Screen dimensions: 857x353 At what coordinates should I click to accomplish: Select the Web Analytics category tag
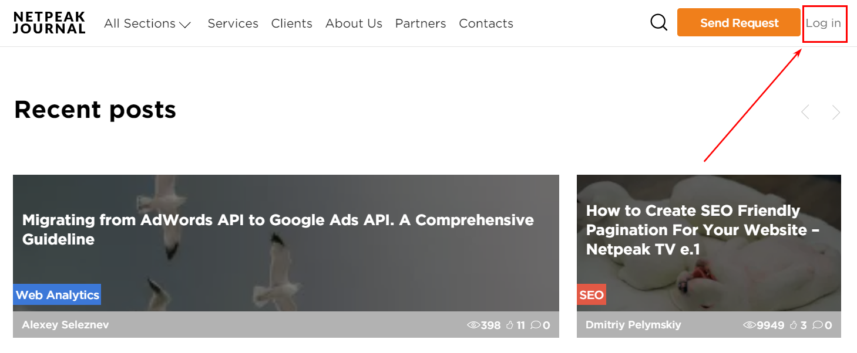point(57,294)
